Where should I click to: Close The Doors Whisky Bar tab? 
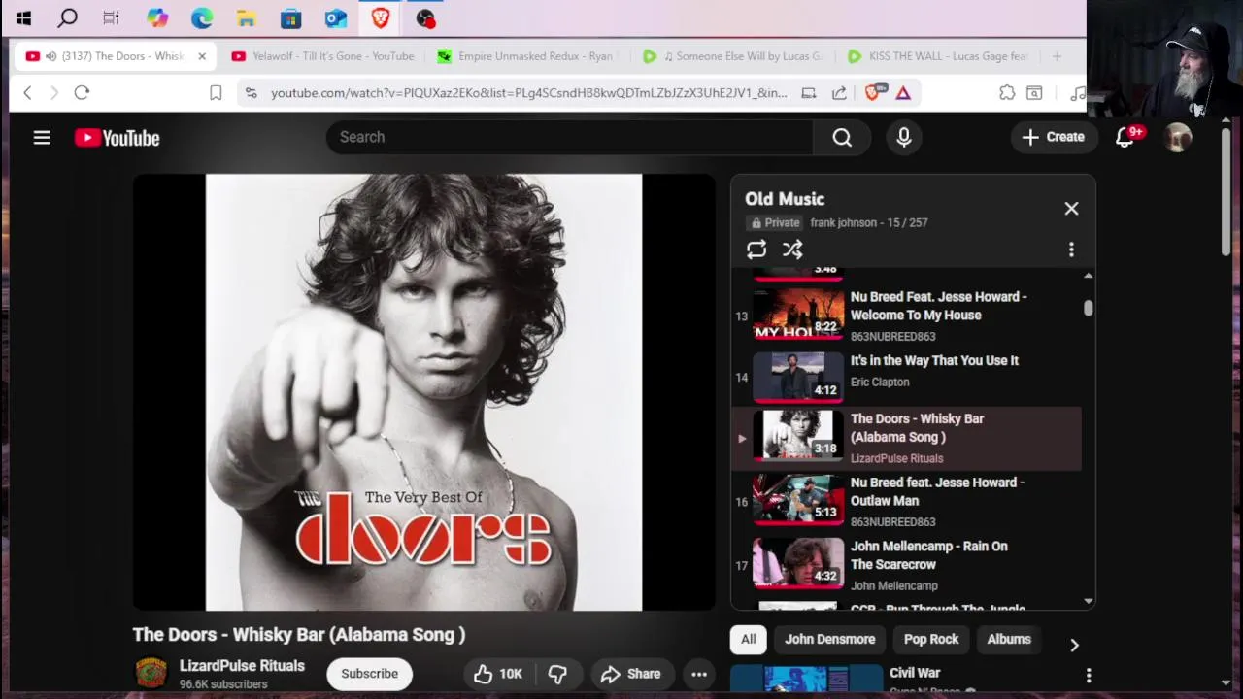click(202, 56)
